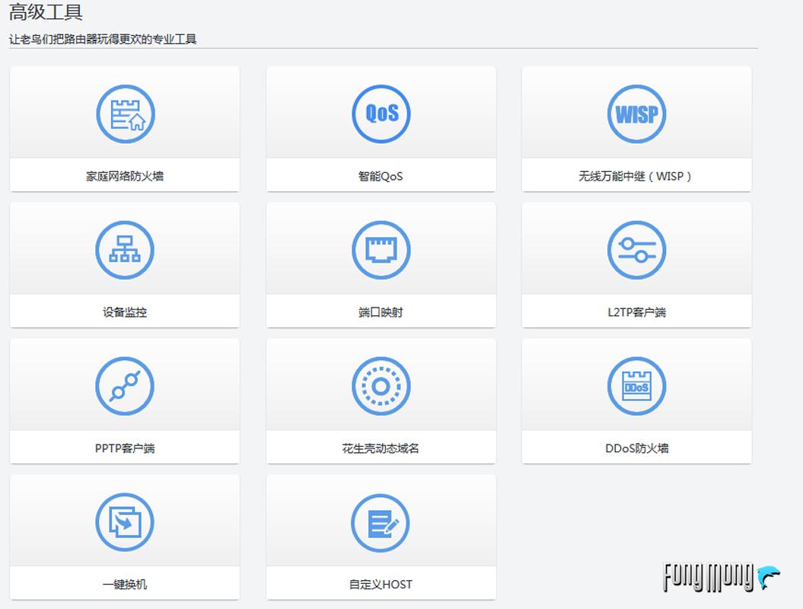Image resolution: width=803 pixels, height=609 pixels.
Task: Click the WISP wireless relay icon
Action: (x=636, y=113)
